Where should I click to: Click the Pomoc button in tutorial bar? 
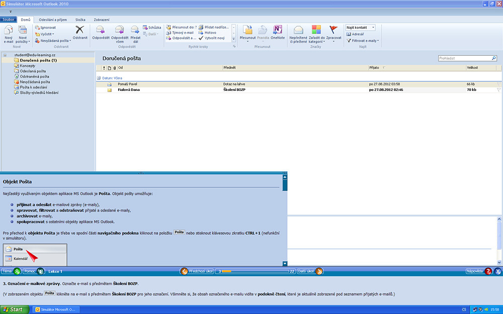[33, 271]
